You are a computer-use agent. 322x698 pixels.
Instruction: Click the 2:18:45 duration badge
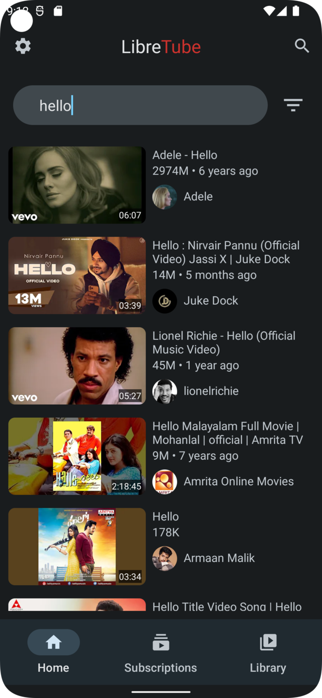click(127, 487)
